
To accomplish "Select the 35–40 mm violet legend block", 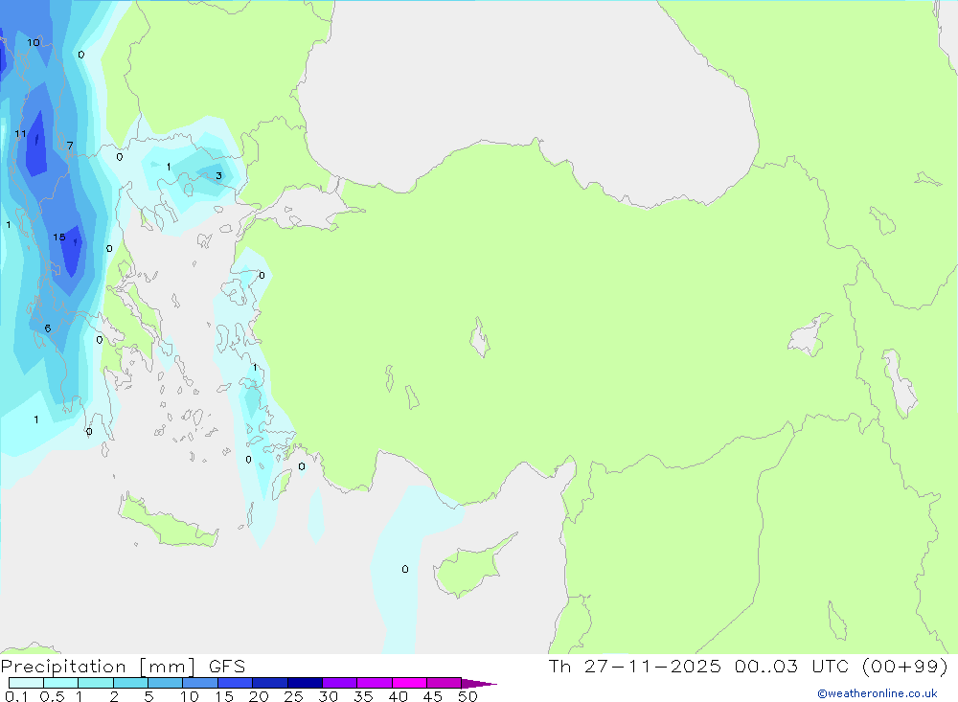I will pyautogui.click(x=375, y=683).
